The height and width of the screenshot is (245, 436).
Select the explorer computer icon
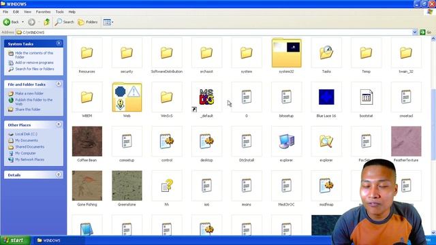pos(286,142)
